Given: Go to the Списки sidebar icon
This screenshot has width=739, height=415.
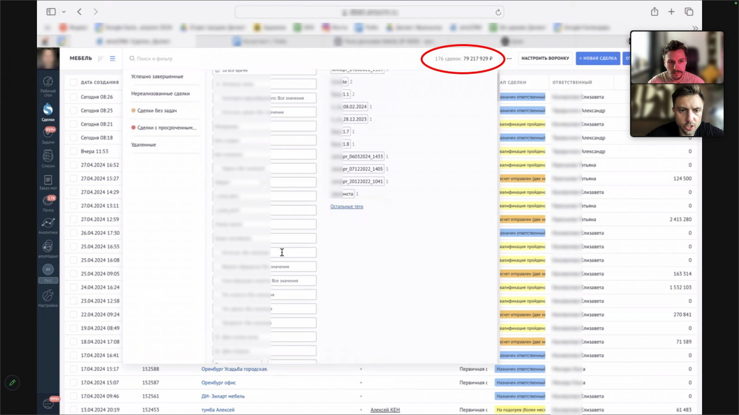Looking at the screenshot, I should (x=48, y=157).
